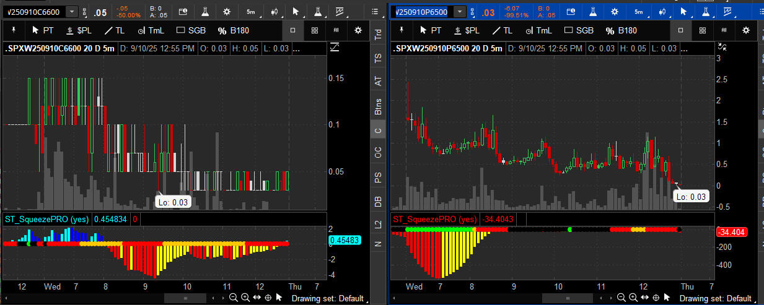Open the TS tab in the side panel
The height and width of the screenshot is (305, 764).
tap(377, 58)
